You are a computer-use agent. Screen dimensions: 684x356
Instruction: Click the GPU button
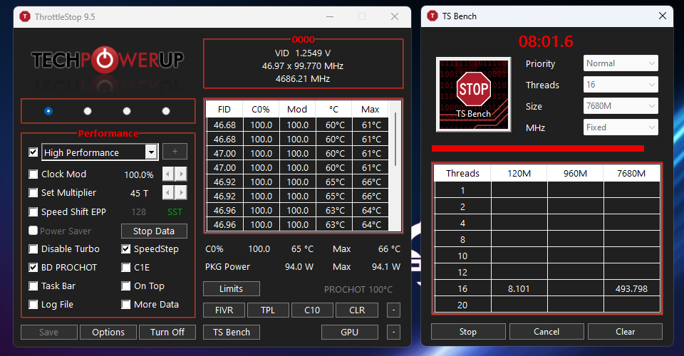point(349,332)
